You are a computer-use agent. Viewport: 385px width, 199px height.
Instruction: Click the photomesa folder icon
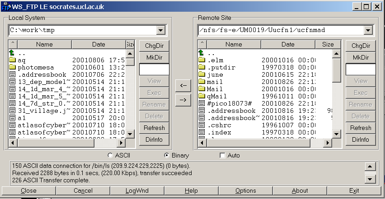point(12,67)
